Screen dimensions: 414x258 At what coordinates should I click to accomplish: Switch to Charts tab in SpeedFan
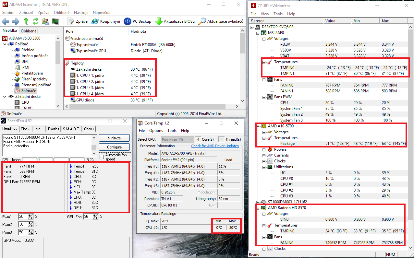point(89,129)
